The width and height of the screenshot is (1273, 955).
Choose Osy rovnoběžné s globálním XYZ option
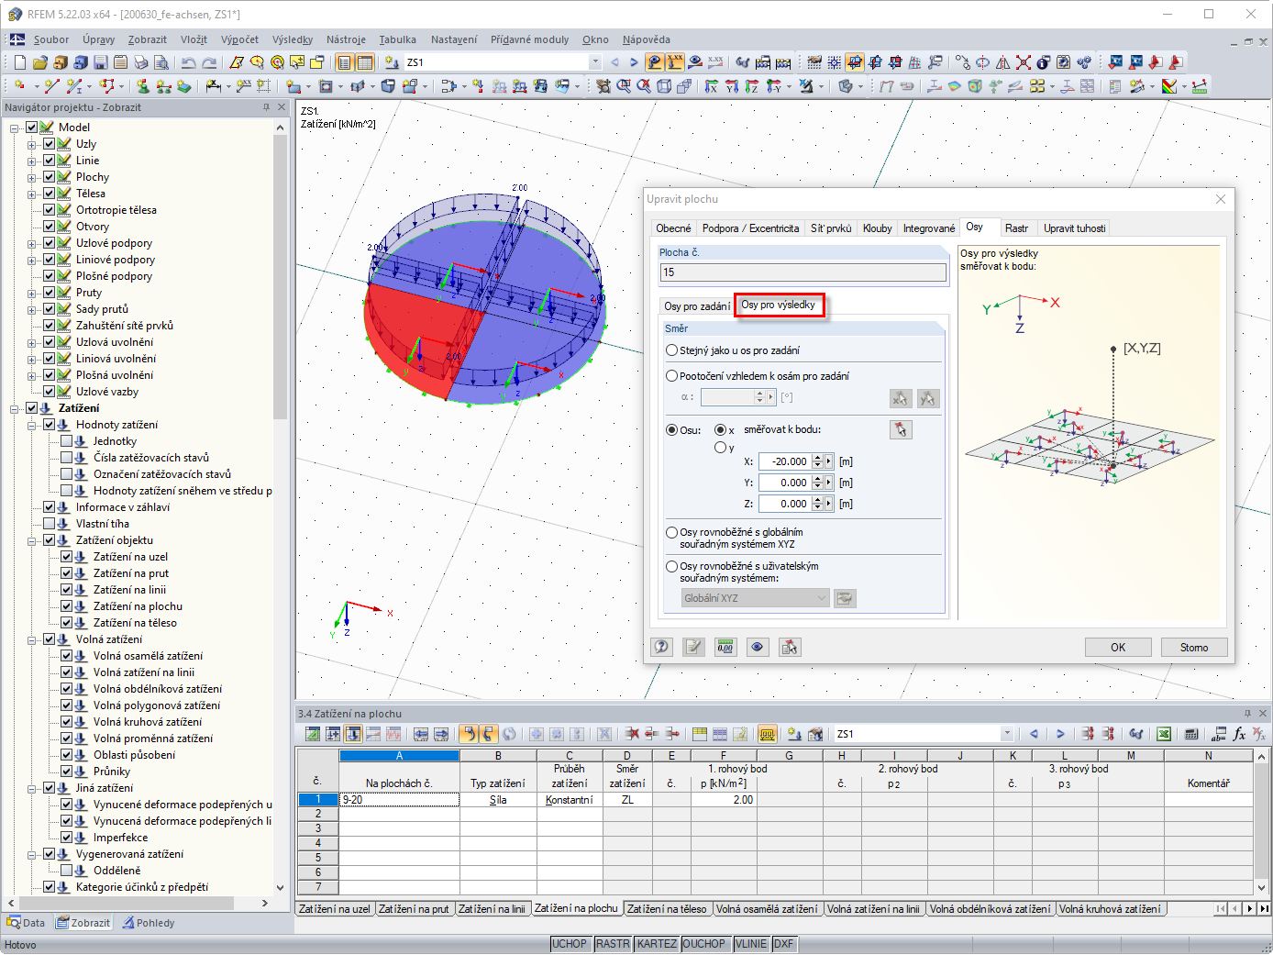pyautogui.click(x=672, y=532)
